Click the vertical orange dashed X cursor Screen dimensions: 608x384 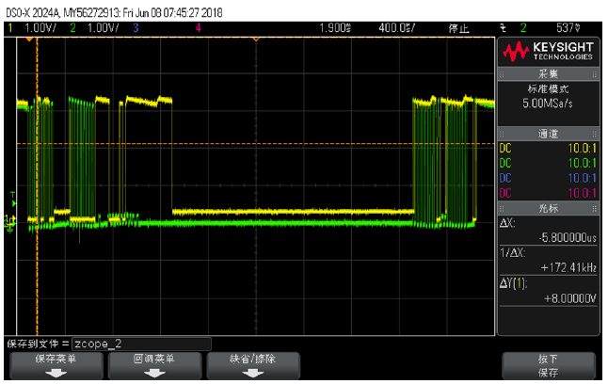tap(38, 186)
